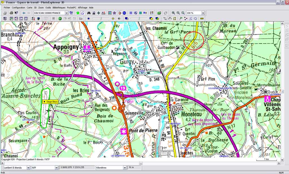Click the four-point compass star icon
The width and height of the screenshot is (289, 174).
(x=99, y=13)
